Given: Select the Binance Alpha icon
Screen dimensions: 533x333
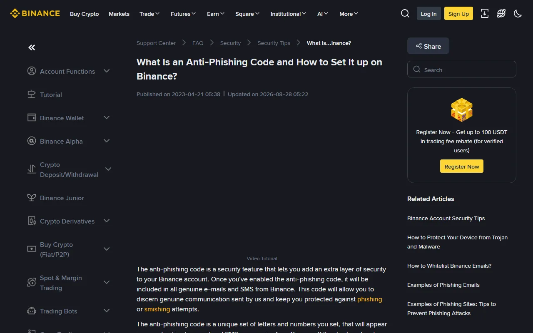Looking at the screenshot, I should click(x=32, y=141).
